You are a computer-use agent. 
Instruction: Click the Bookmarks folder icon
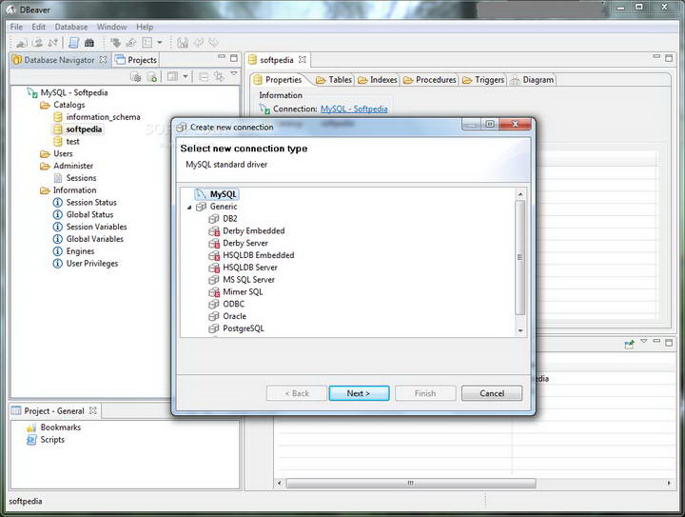click(x=31, y=428)
